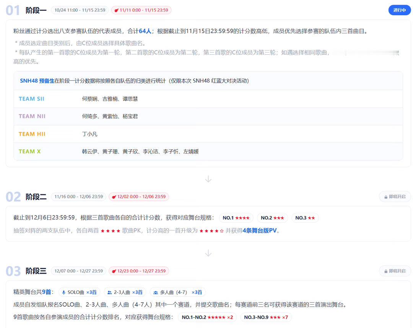The image size is (413, 328).
Task: Click the lock icon in 阶段三 badge
Action: tap(386, 271)
